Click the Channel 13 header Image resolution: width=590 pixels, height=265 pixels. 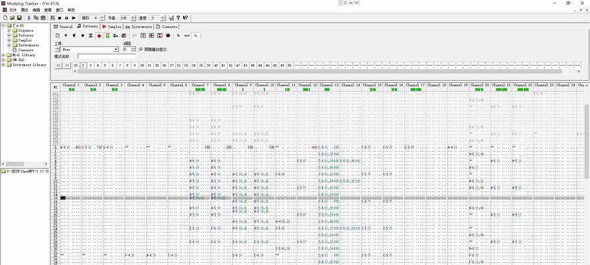pyautogui.click(x=329, y=85)
